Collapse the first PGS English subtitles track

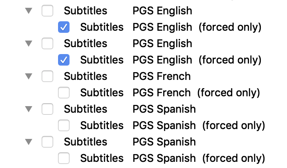click(28, 11)
